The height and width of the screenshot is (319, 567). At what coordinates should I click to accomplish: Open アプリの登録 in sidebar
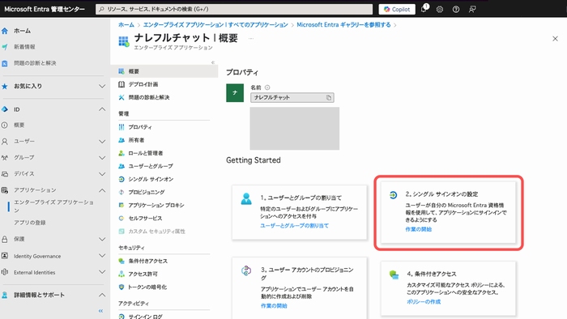(30, 223)
